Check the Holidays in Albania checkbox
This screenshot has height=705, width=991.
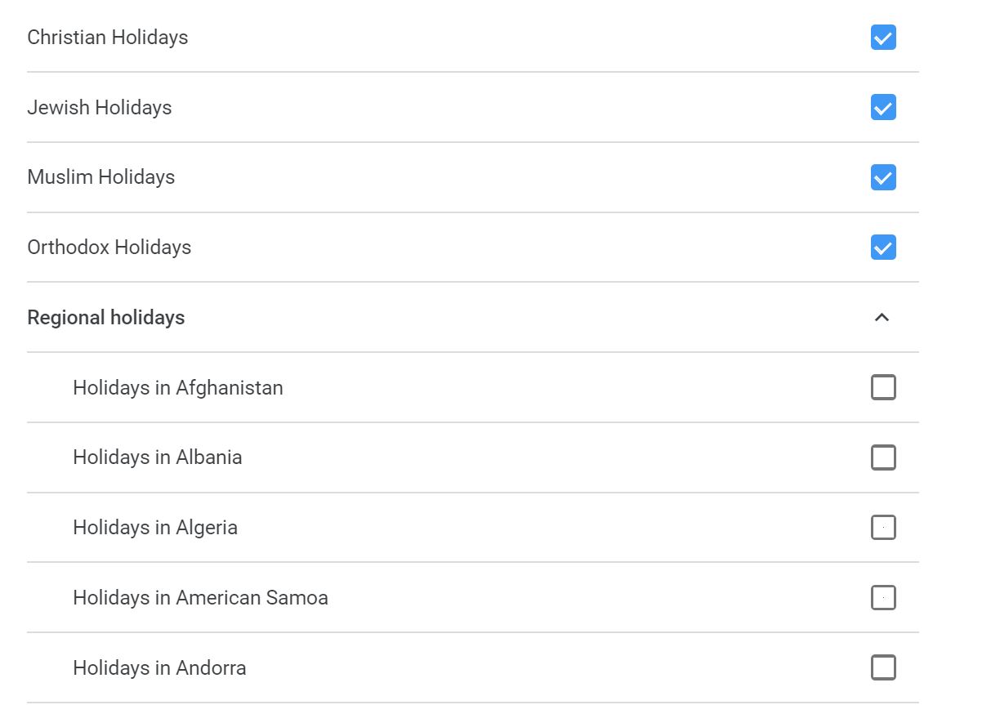883,457
